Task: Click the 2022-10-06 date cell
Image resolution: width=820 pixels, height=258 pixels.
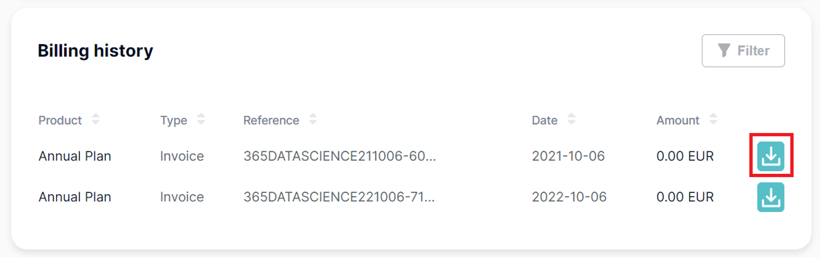Action: tap(568, 197)
